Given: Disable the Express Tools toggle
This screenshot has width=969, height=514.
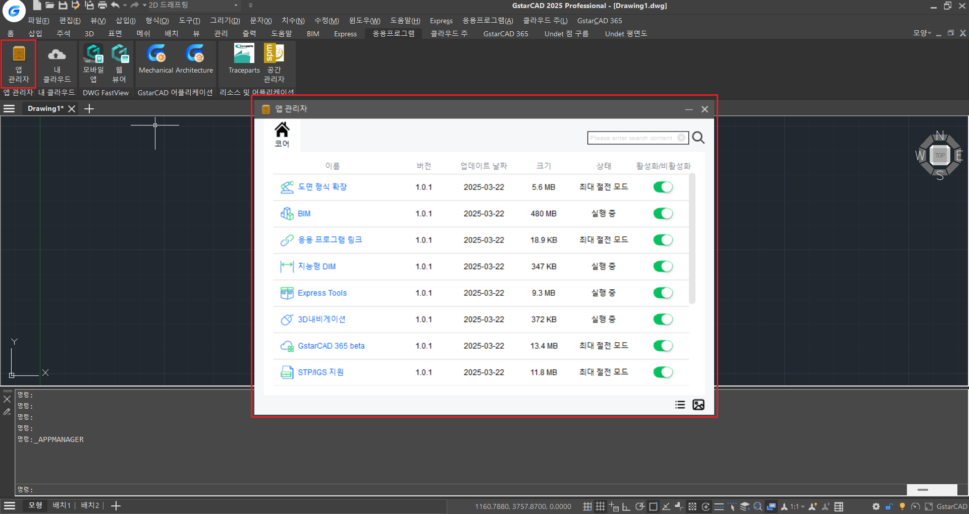Looking at the screenshot, I should coord(663,293).
